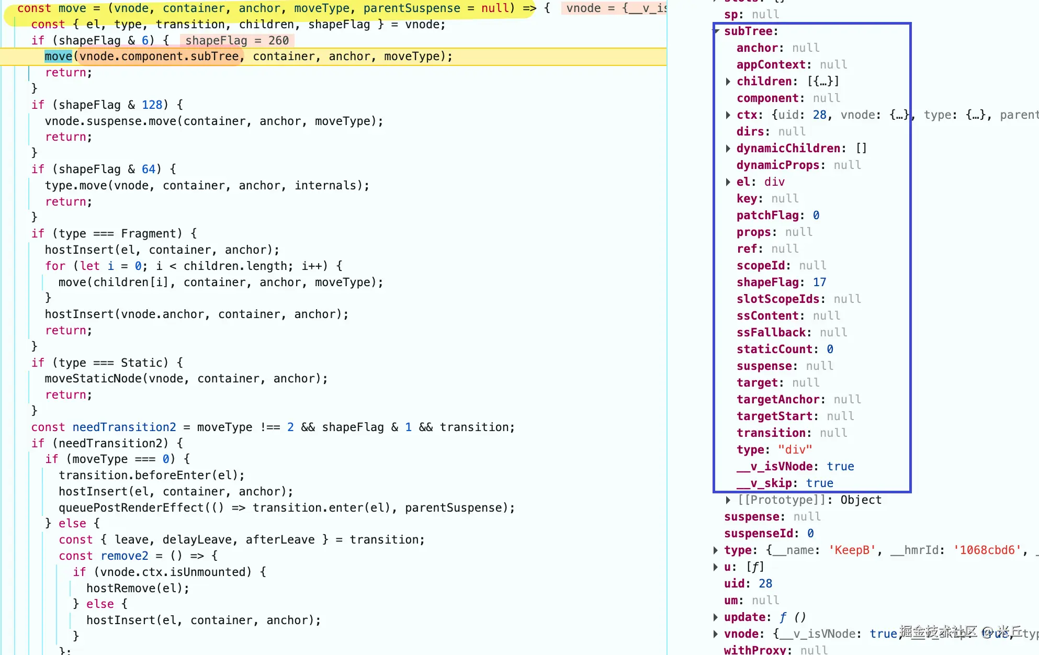Expand the el: div node
Image resolution: width=1039 pixels, height=655 pixels.
point(728,182)
